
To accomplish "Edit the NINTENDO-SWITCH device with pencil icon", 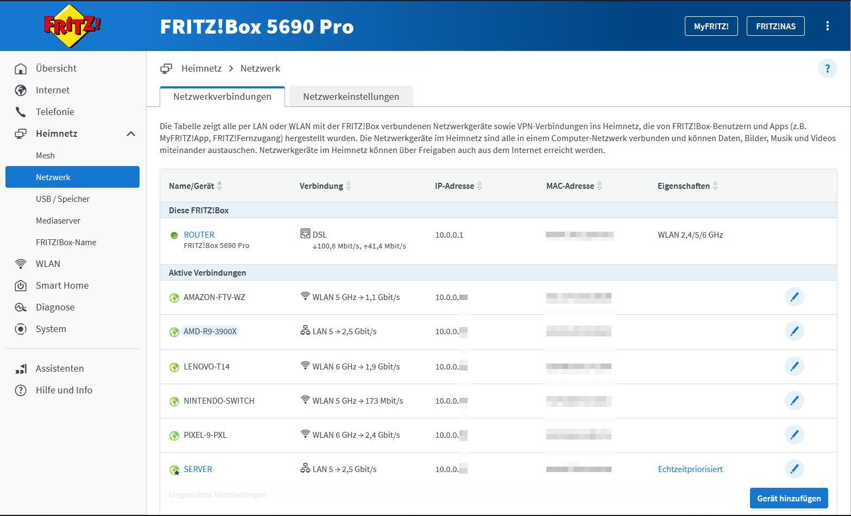I will pyautogui.click(x=794, y=400).
